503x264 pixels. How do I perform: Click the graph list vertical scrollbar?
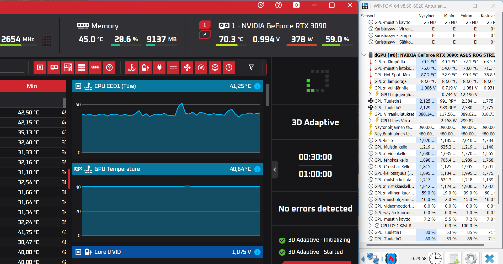(x=268, y=95)
